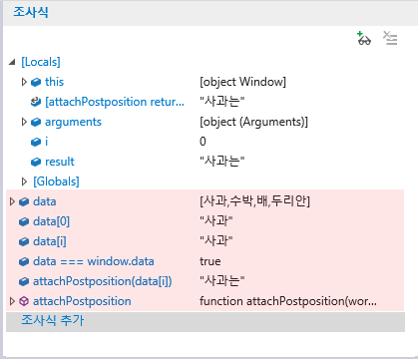Expand the arguments variable

pyautogui.click(x=24, y=122)
